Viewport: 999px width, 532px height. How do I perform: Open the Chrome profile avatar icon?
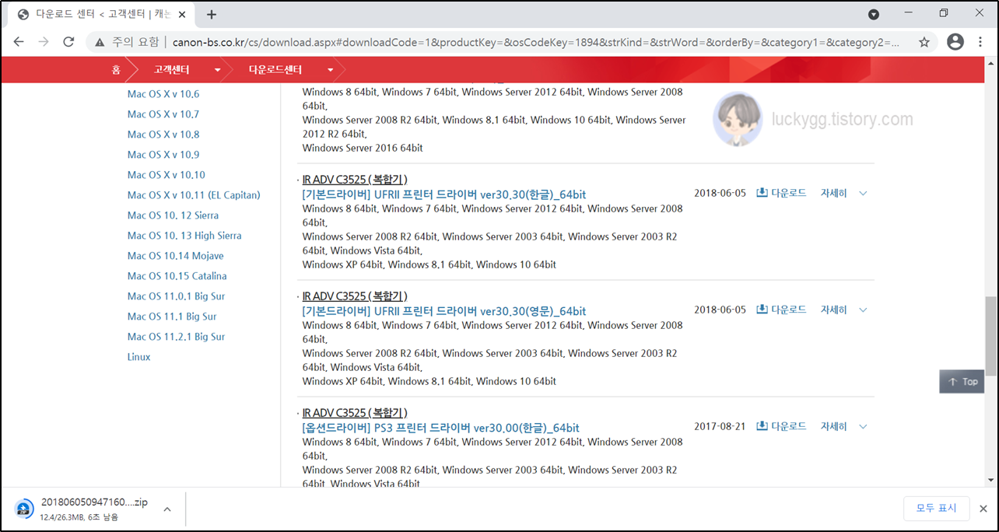(955, 42)
